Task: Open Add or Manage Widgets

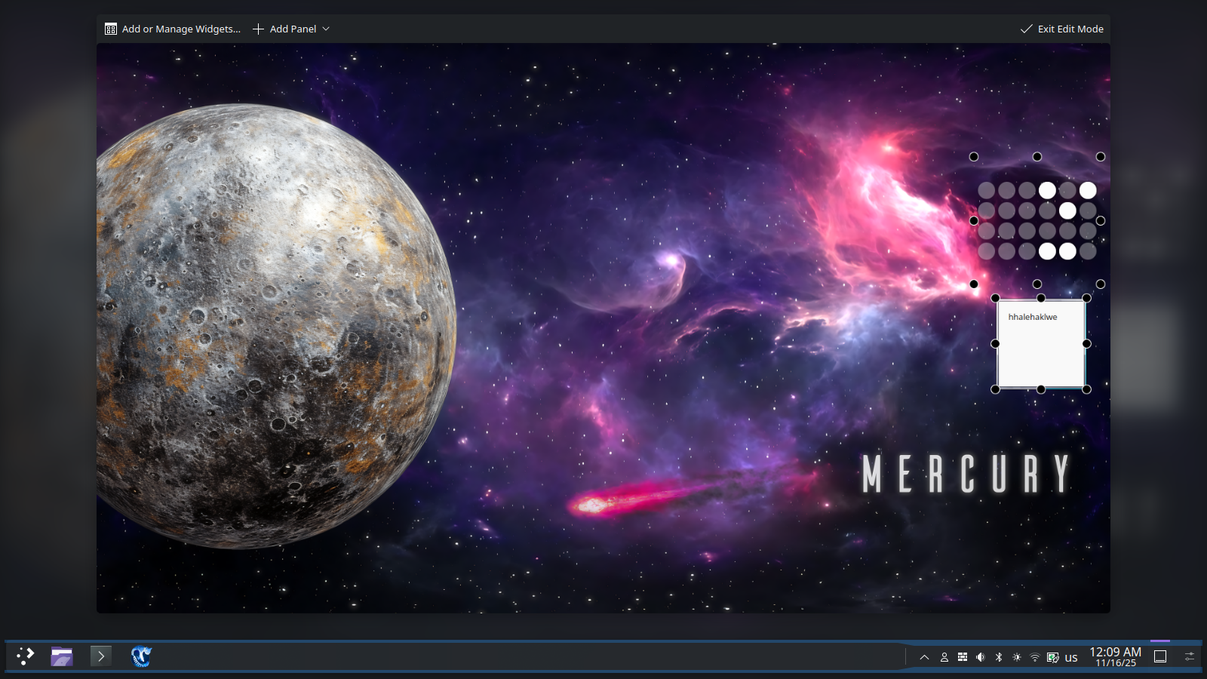Action: click(173, 29)
